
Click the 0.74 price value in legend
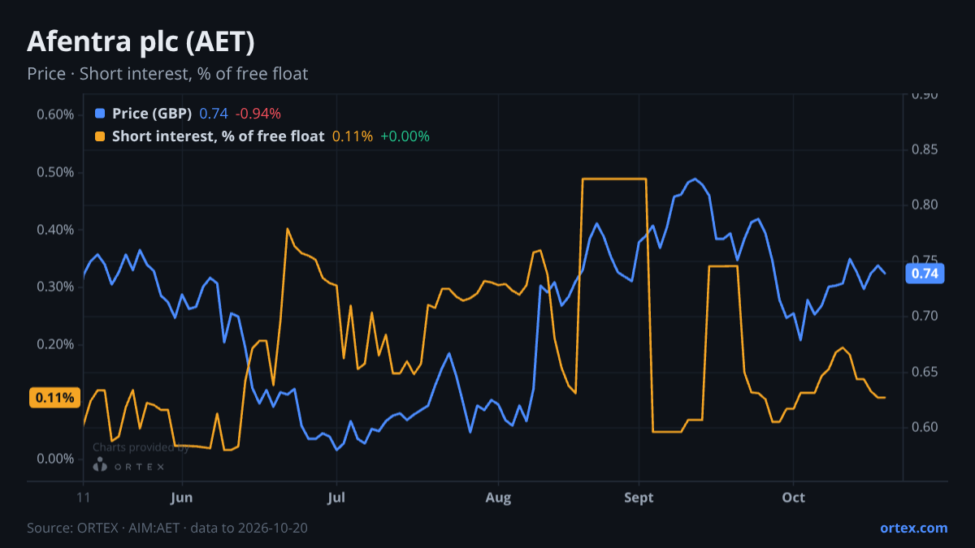[214, 114]
